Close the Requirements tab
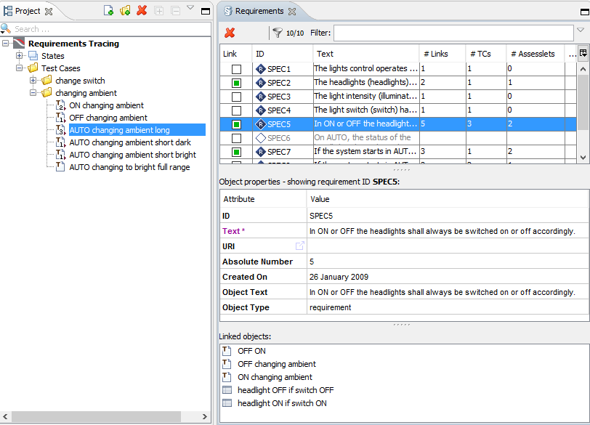 [x=292, y=12]
